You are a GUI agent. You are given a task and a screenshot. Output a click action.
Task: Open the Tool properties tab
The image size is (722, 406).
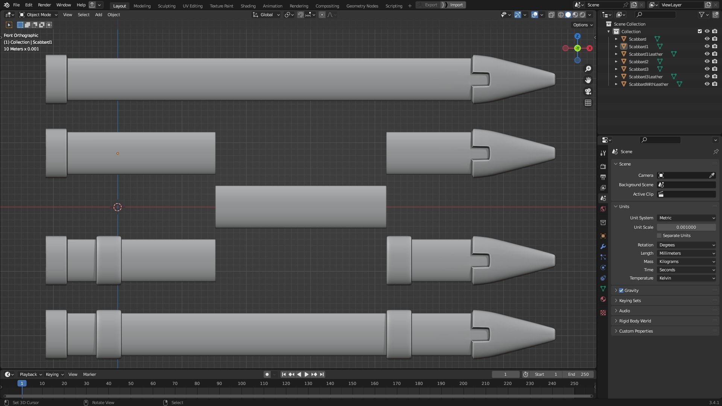[x=603, y=153]
